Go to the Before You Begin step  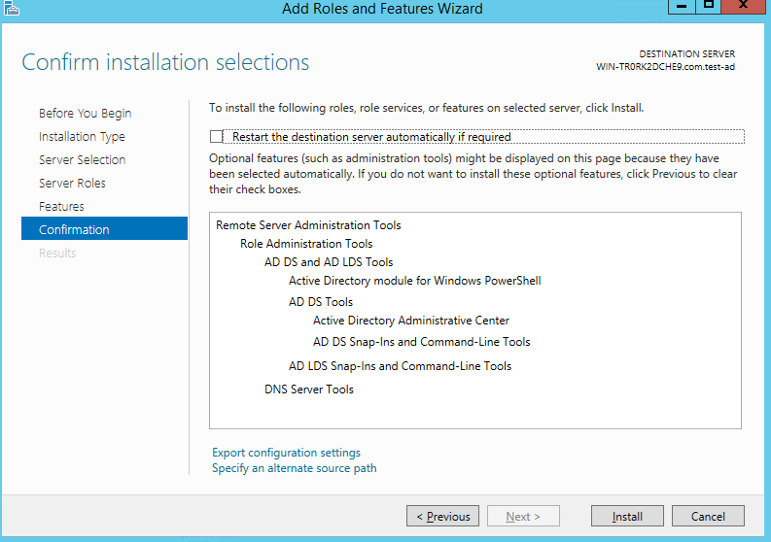tap(85, 114)
